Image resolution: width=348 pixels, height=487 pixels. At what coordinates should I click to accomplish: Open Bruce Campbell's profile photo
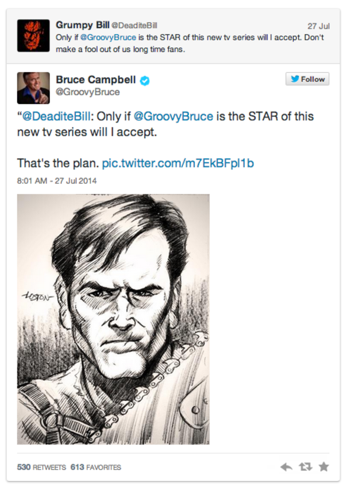pos(33,88)
